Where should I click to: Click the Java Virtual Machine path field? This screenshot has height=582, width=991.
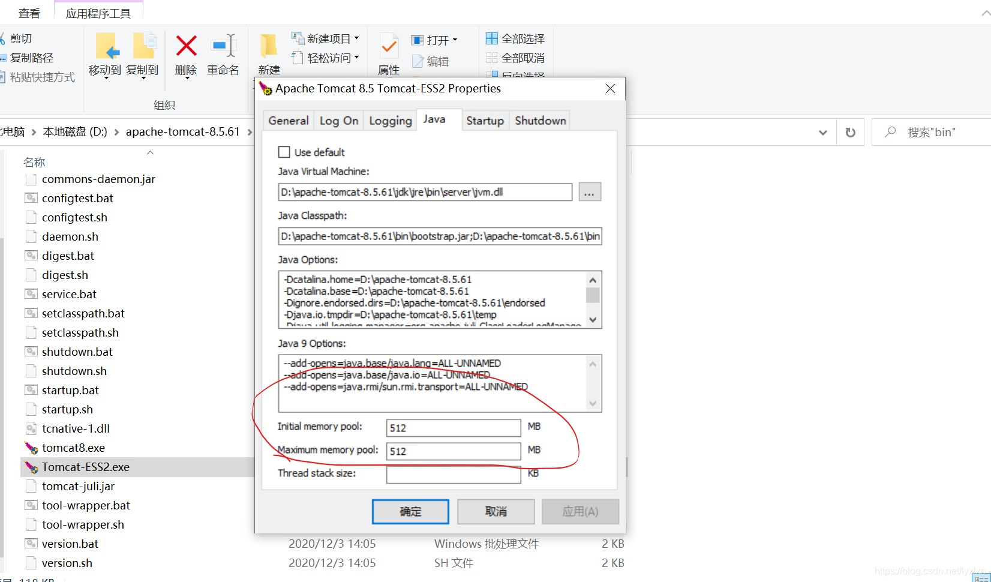425,192
